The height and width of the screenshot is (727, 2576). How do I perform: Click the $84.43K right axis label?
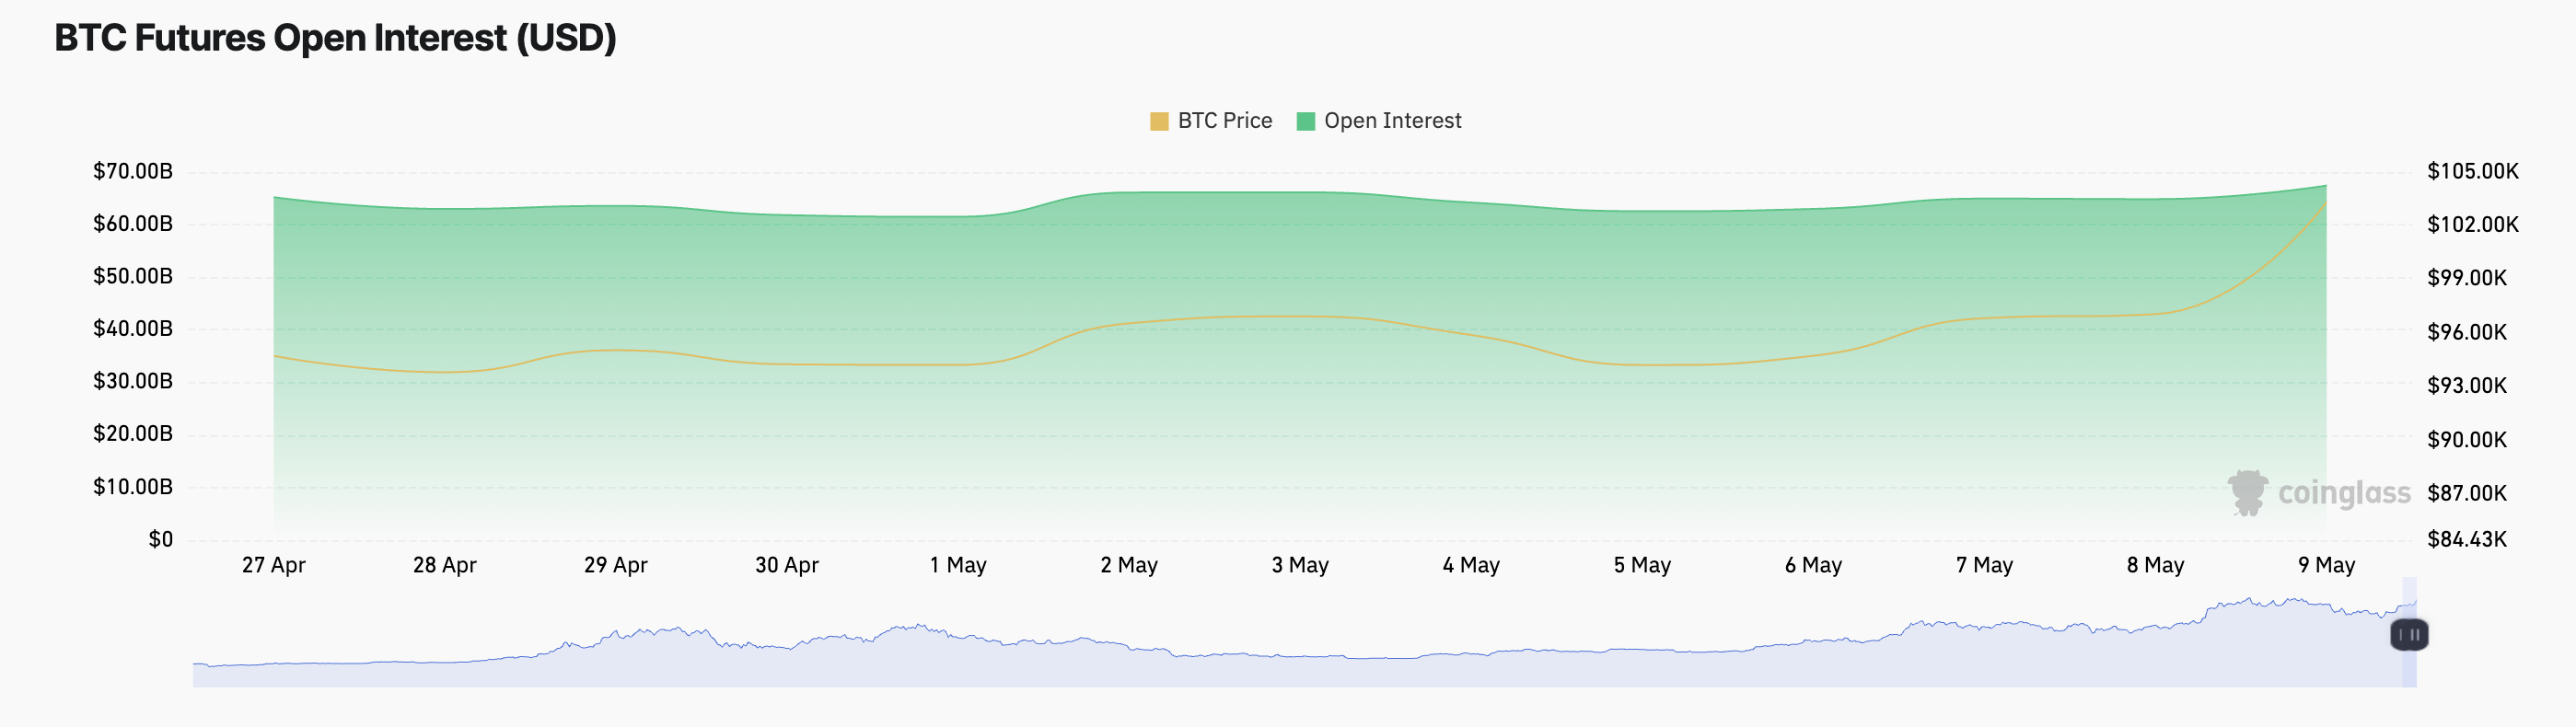tap(2466, 540)
